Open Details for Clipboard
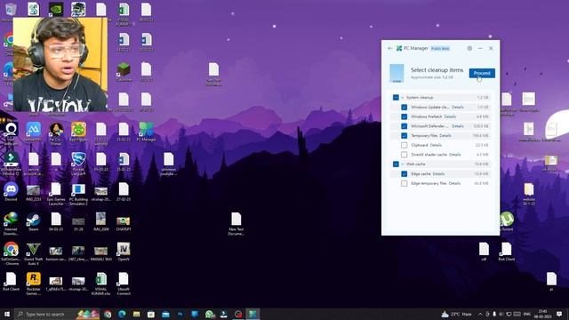 [x=436, y=145]
